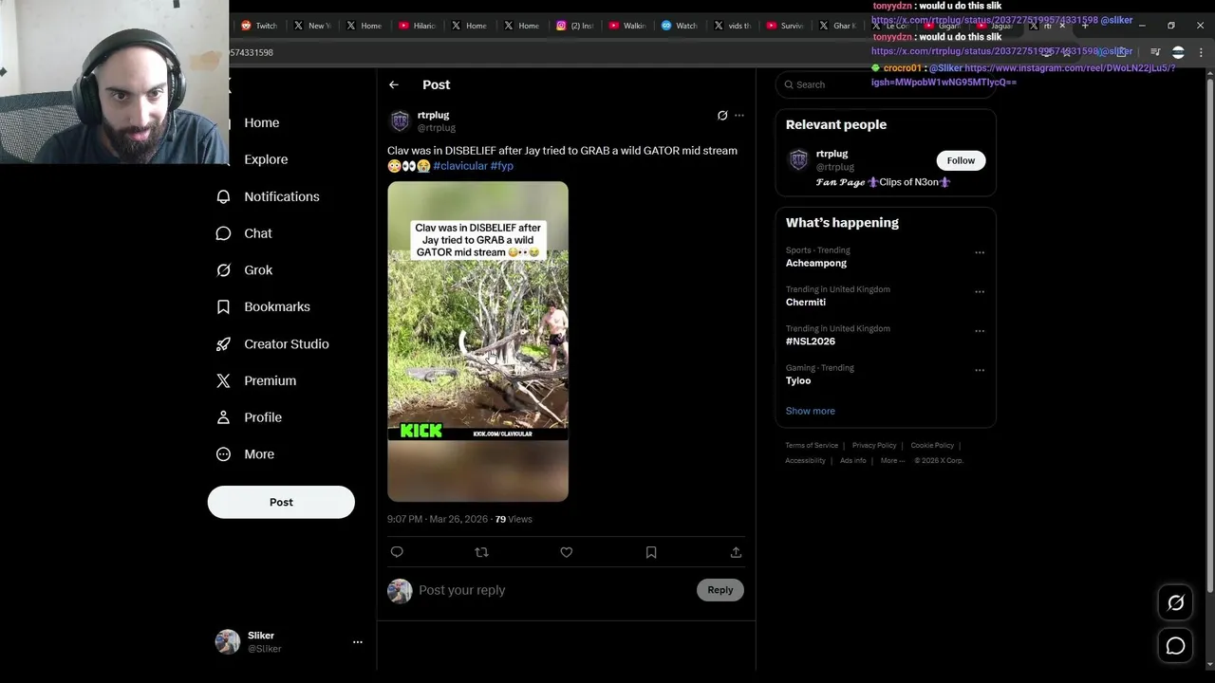Click the share upload icon

point(736,552)
